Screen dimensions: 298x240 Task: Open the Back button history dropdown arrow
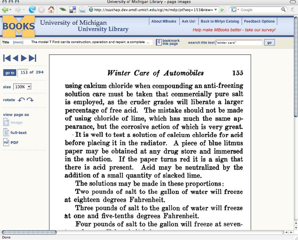pos(10,9)
